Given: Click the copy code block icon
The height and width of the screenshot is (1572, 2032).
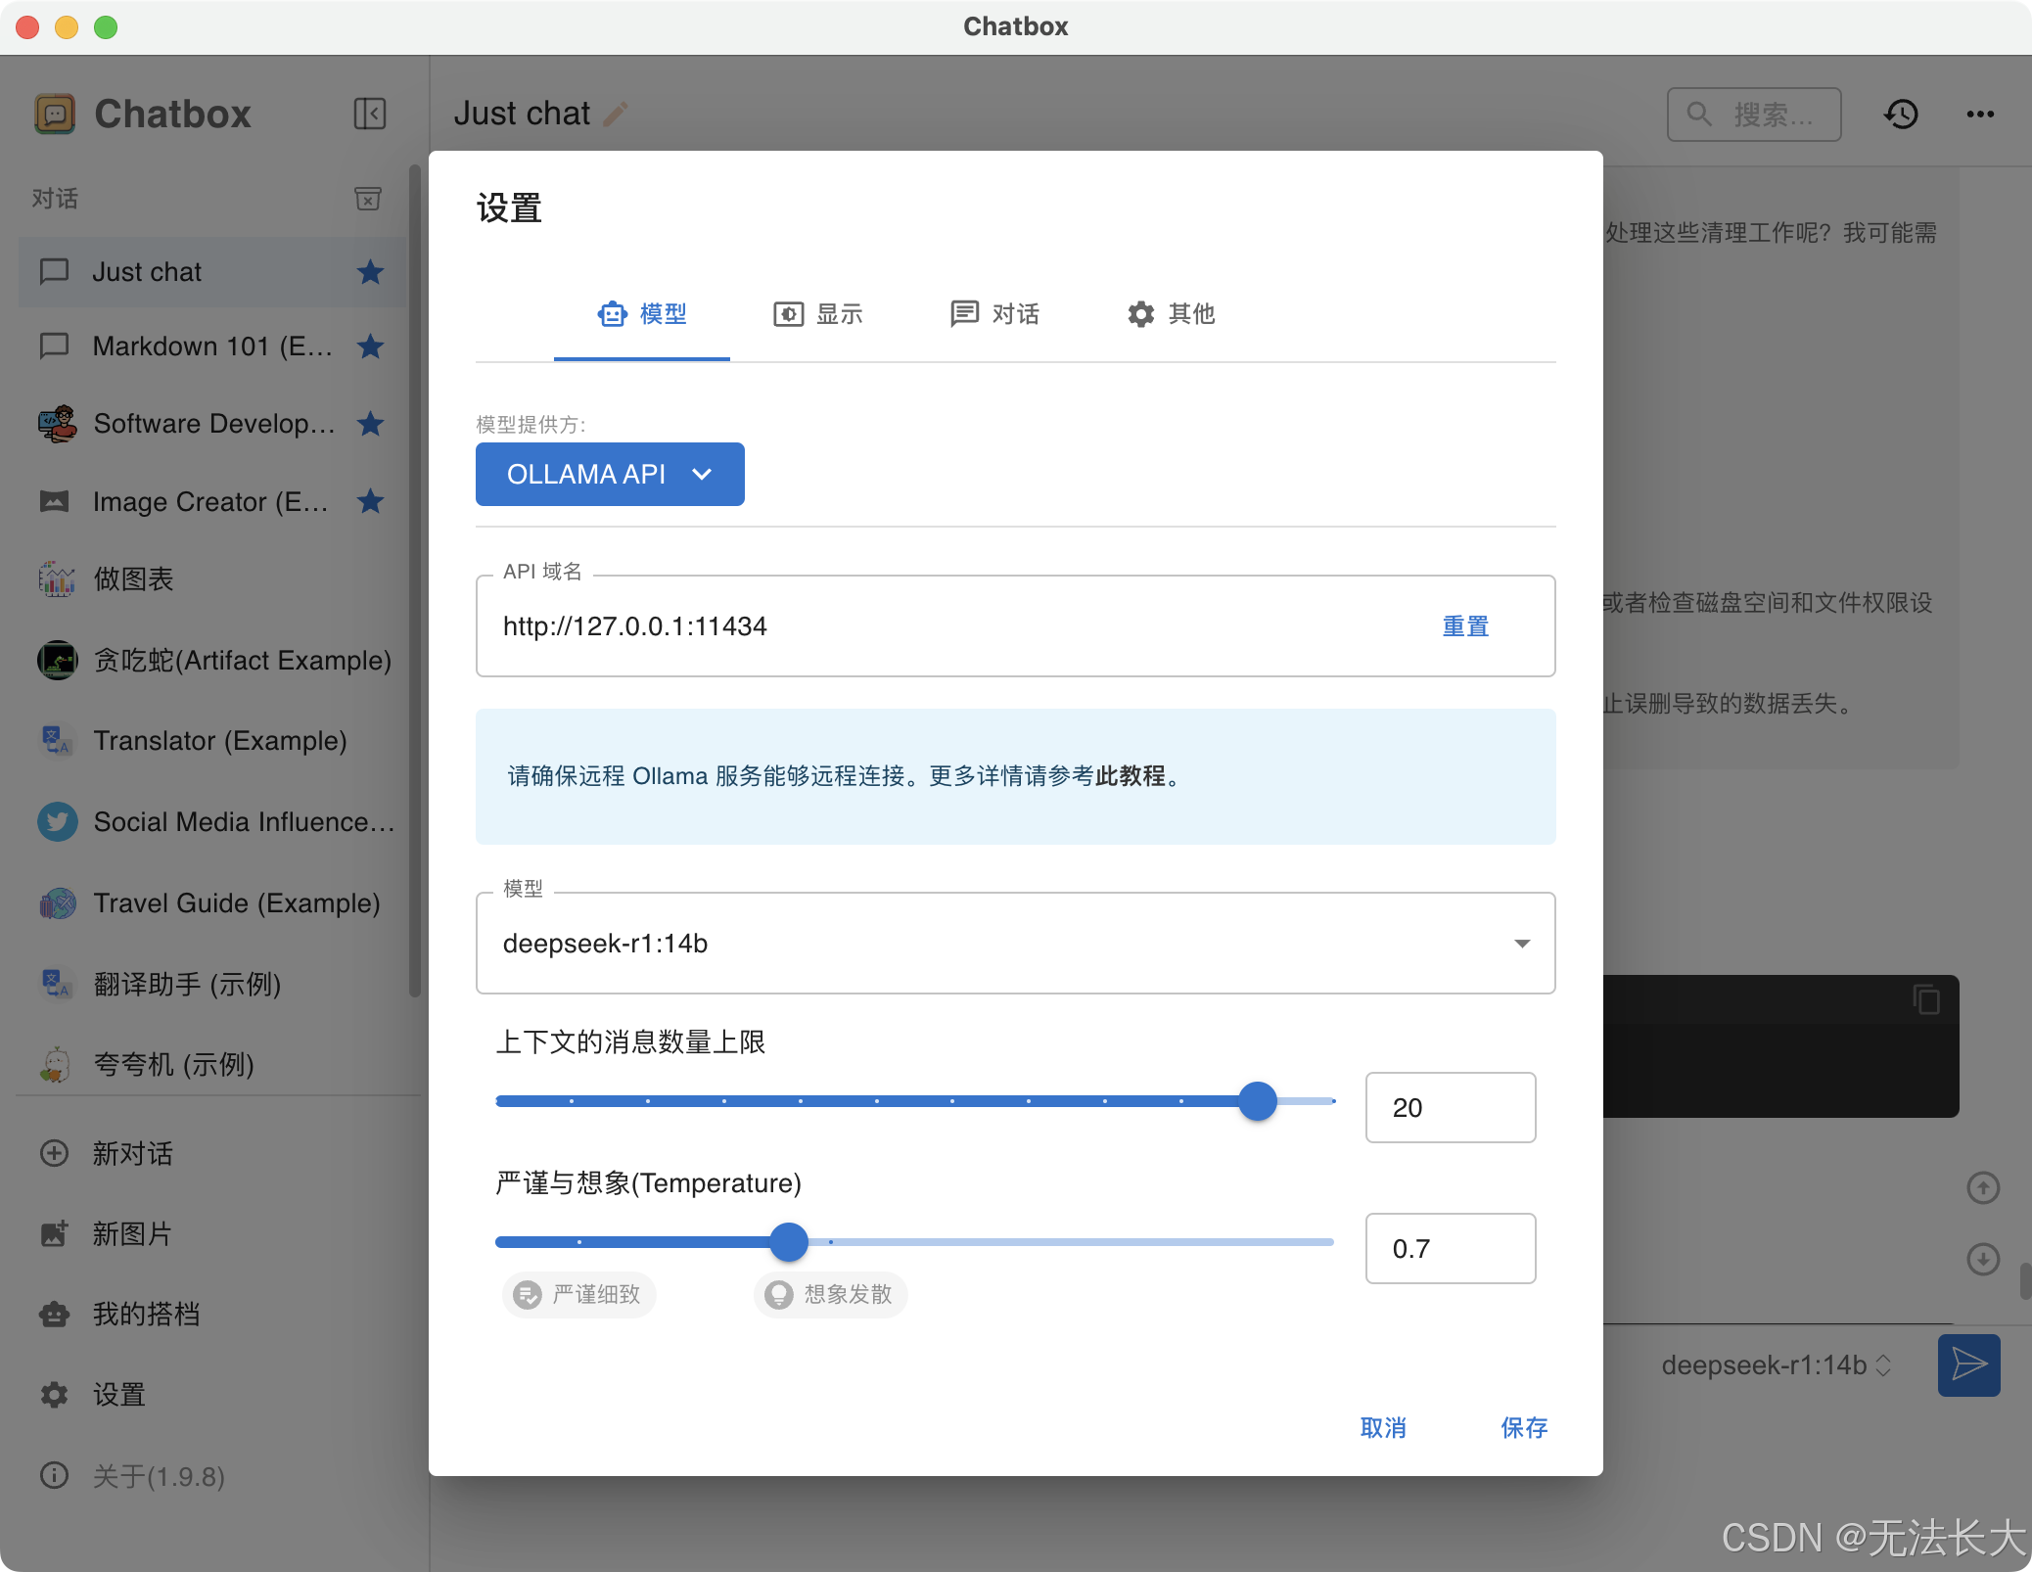Looking at the screenshot, I should click(x=1926, y=999).
